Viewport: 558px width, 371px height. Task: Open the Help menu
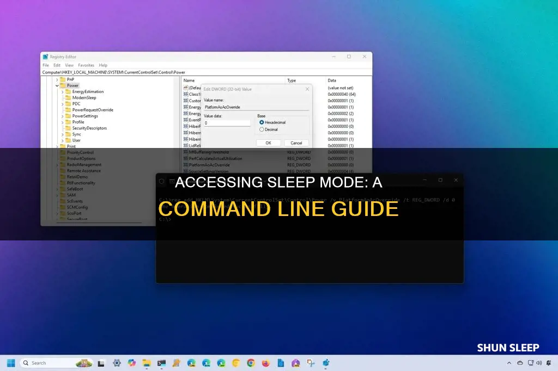(103, 65)
